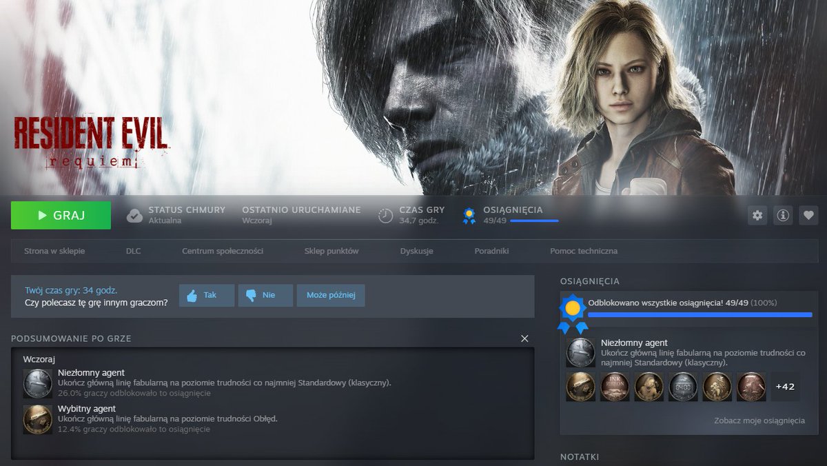Click the NOTATKI section header
Image resolution: width=827 pixels, height=466 pixels.
pos(579,457)
